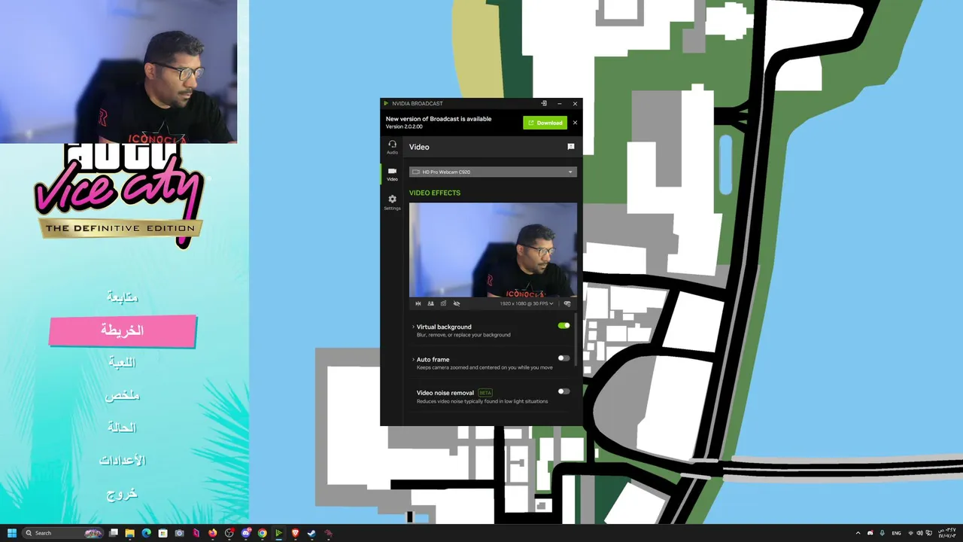Click the microphone icon in system tray
Viewport: 963px width, 542px height.
tap(882, 533)
